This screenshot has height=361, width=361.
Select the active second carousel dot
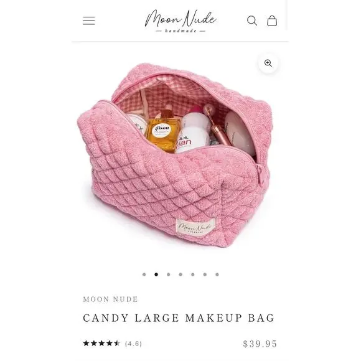(156, 274)
